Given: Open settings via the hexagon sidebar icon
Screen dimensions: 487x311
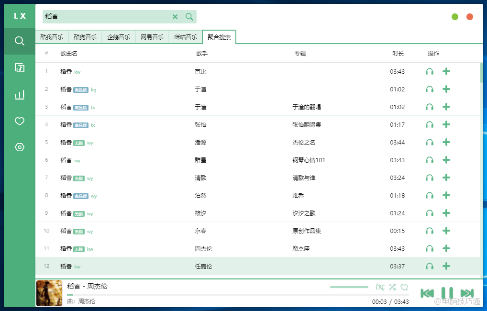Looking at the screenshot, I should tap(19, 147).
